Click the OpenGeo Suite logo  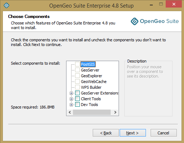(x=155, y=21)
